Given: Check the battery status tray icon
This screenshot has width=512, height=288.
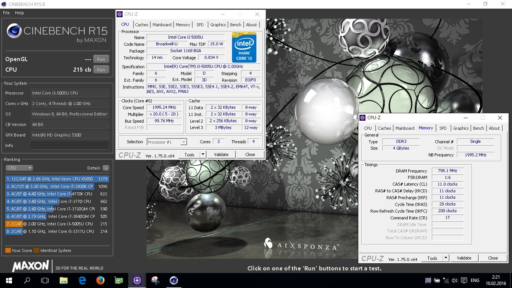Looking at the screenshot, I should 437,280.
